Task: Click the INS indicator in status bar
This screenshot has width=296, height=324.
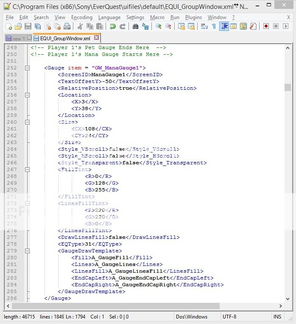Action: (277, 316)
